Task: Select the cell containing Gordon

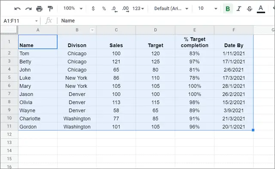Action: [x=38, y=127]
